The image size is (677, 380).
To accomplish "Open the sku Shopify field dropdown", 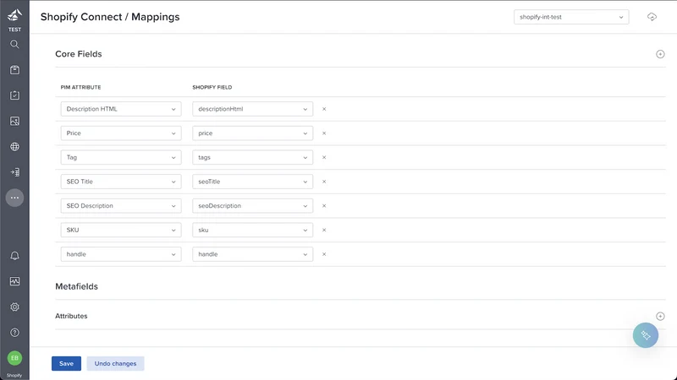I will pos(252,230).
